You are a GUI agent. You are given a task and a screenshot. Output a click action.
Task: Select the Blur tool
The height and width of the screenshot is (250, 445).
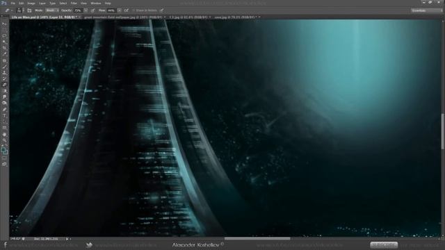click(4, 97)
